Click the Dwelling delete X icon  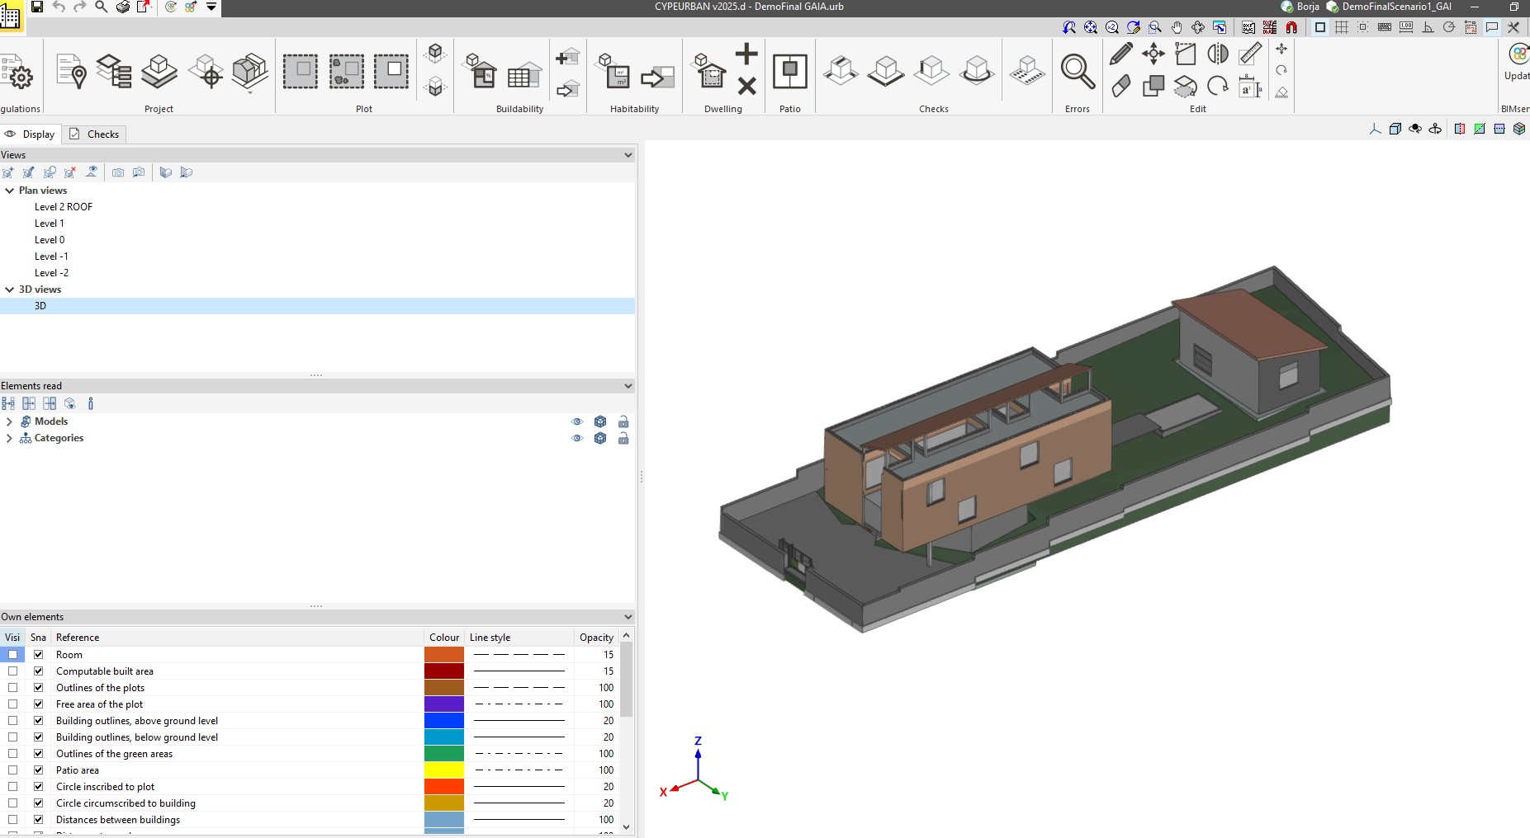(746, 86)
